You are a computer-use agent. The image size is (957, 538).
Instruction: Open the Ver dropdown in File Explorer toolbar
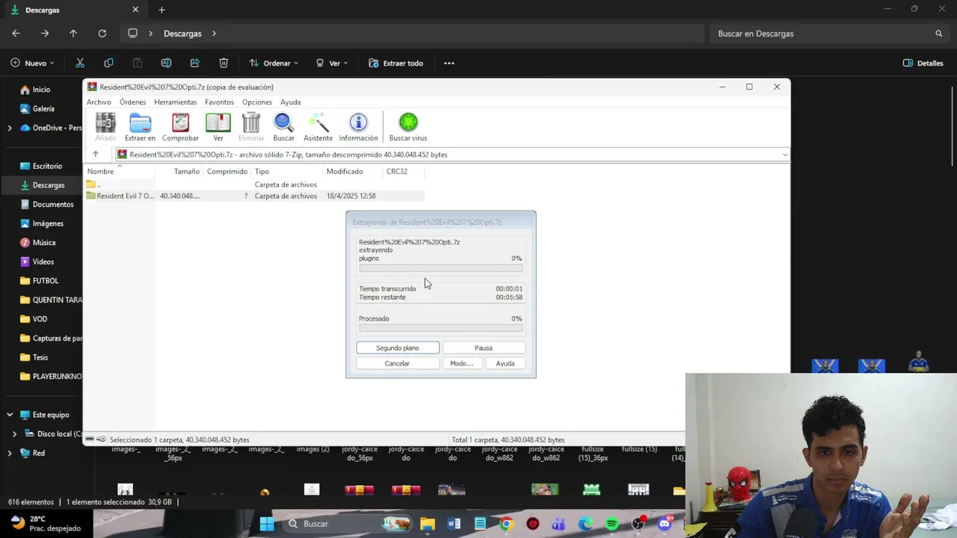click(x=332, y=64)
